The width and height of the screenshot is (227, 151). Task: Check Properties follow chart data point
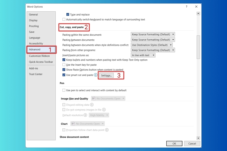coord(64,130)
